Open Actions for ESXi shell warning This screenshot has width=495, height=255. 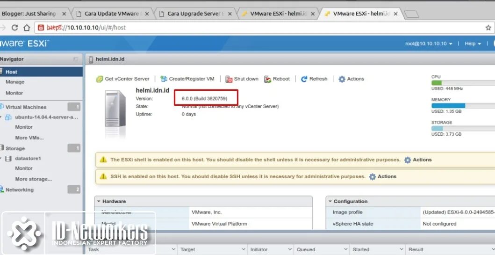(418, 160)
